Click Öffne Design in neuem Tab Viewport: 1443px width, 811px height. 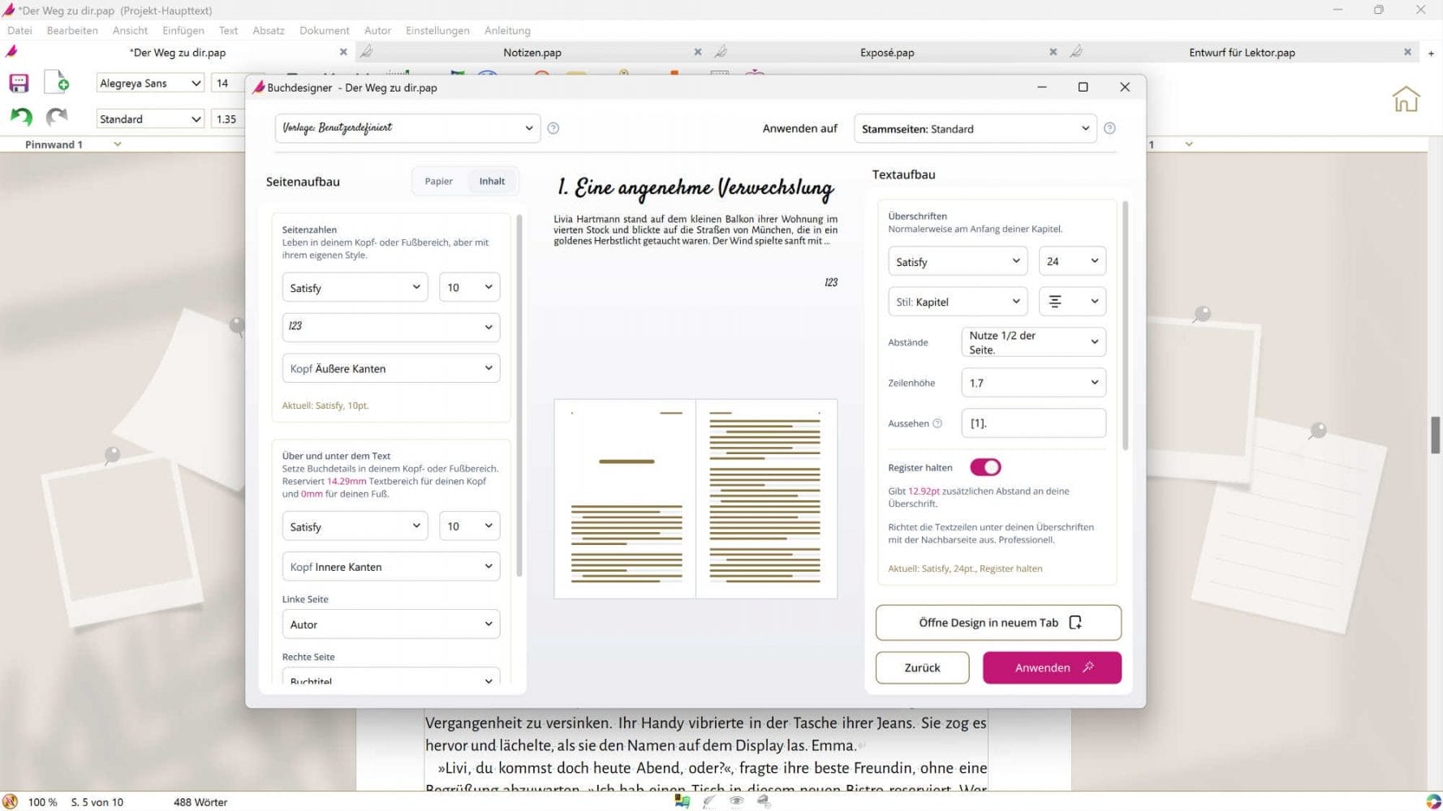click(997, 622)
